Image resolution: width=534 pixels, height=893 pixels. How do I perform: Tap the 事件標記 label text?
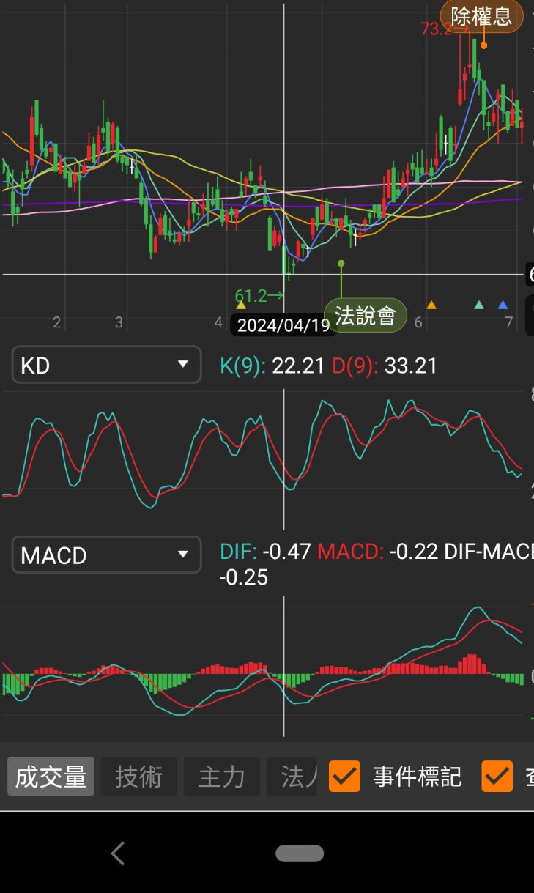(x=417, y=777)
